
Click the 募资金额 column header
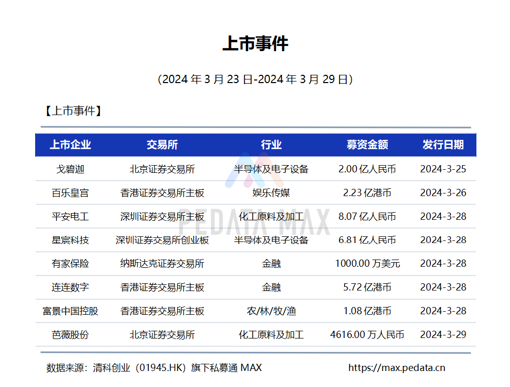click(x=367, y=144)
